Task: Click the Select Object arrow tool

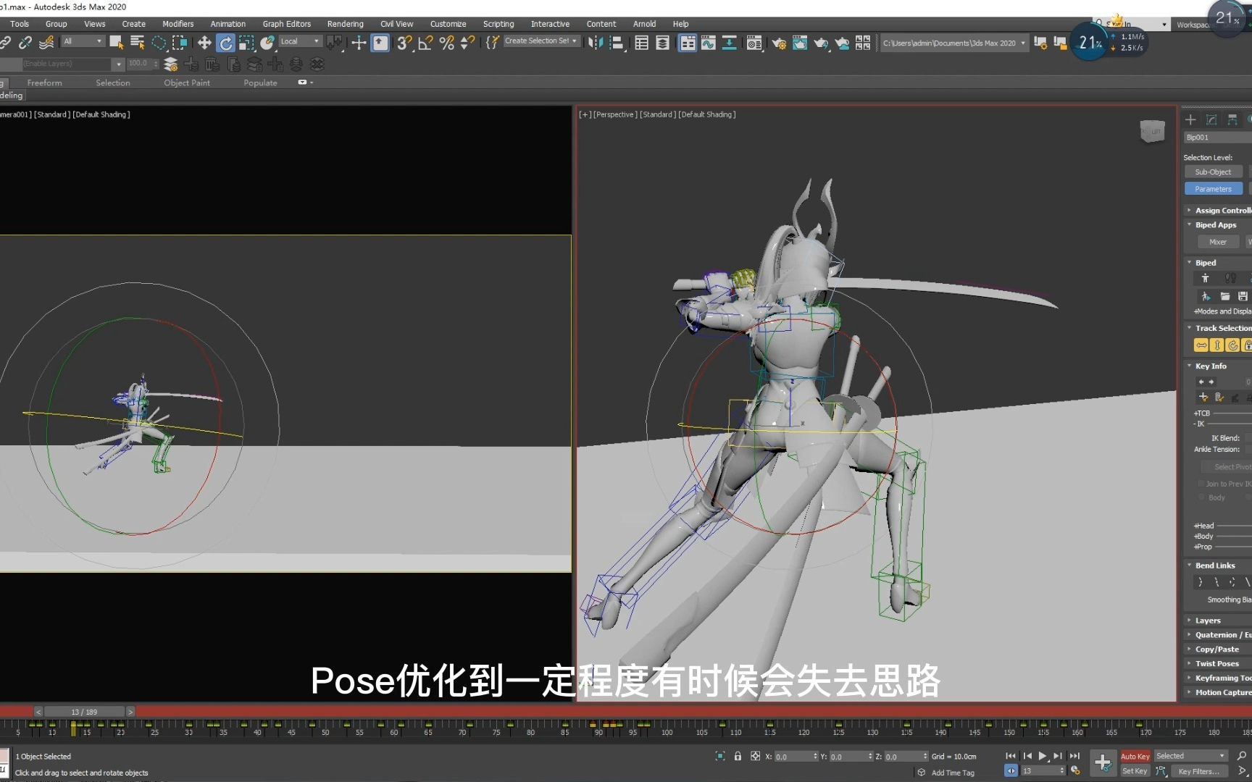Action: [116, 43]
